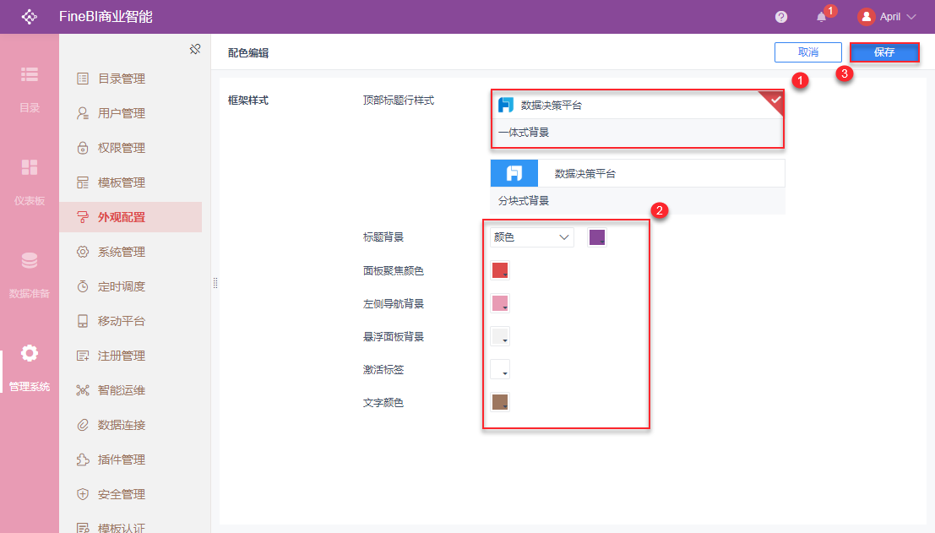The width and height of the screenshot is (935, 533).
Task: Unpin the sidebar with the pin icon
Action: [x=195, y=49]
